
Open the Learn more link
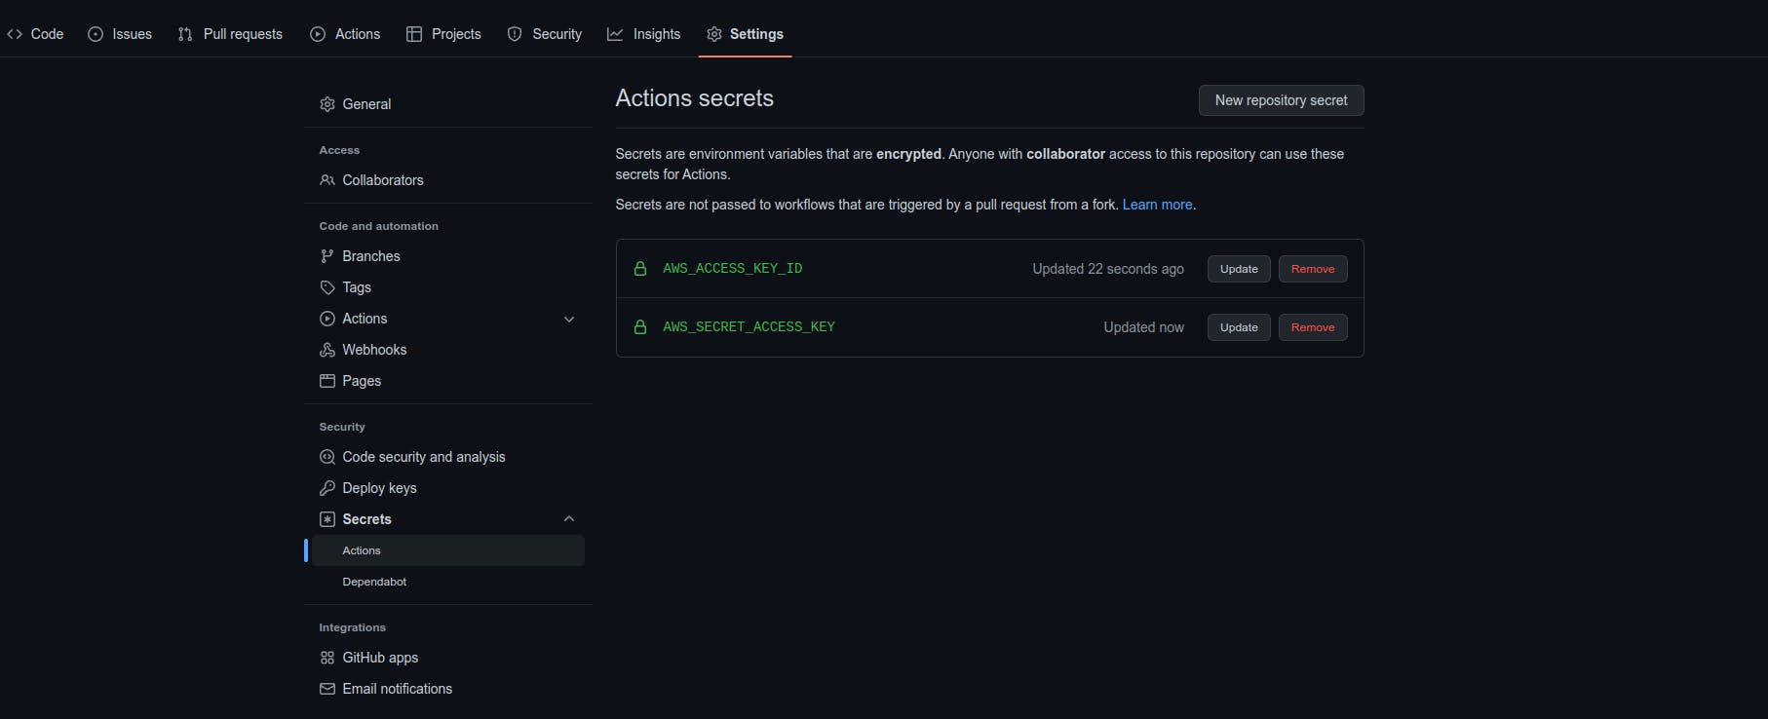[1157, 205]
